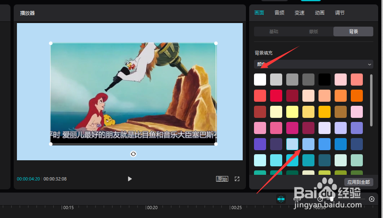Pick the crimson red swatch

point(276,96)
